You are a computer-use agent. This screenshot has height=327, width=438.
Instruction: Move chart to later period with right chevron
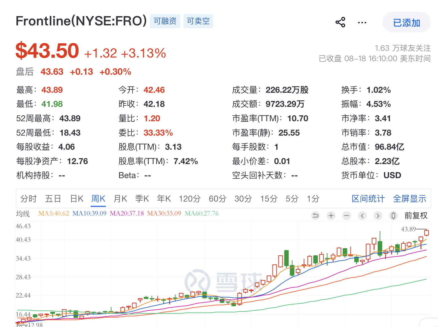[378, 216]
